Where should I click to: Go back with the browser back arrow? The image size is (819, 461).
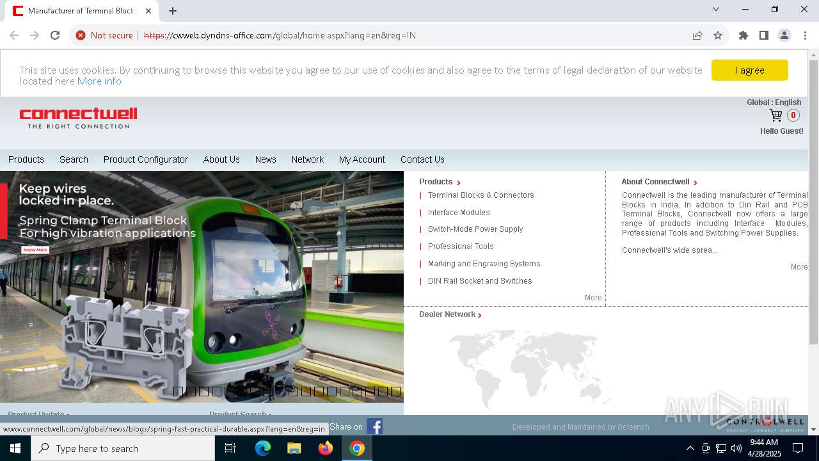(x=14, y=35)
